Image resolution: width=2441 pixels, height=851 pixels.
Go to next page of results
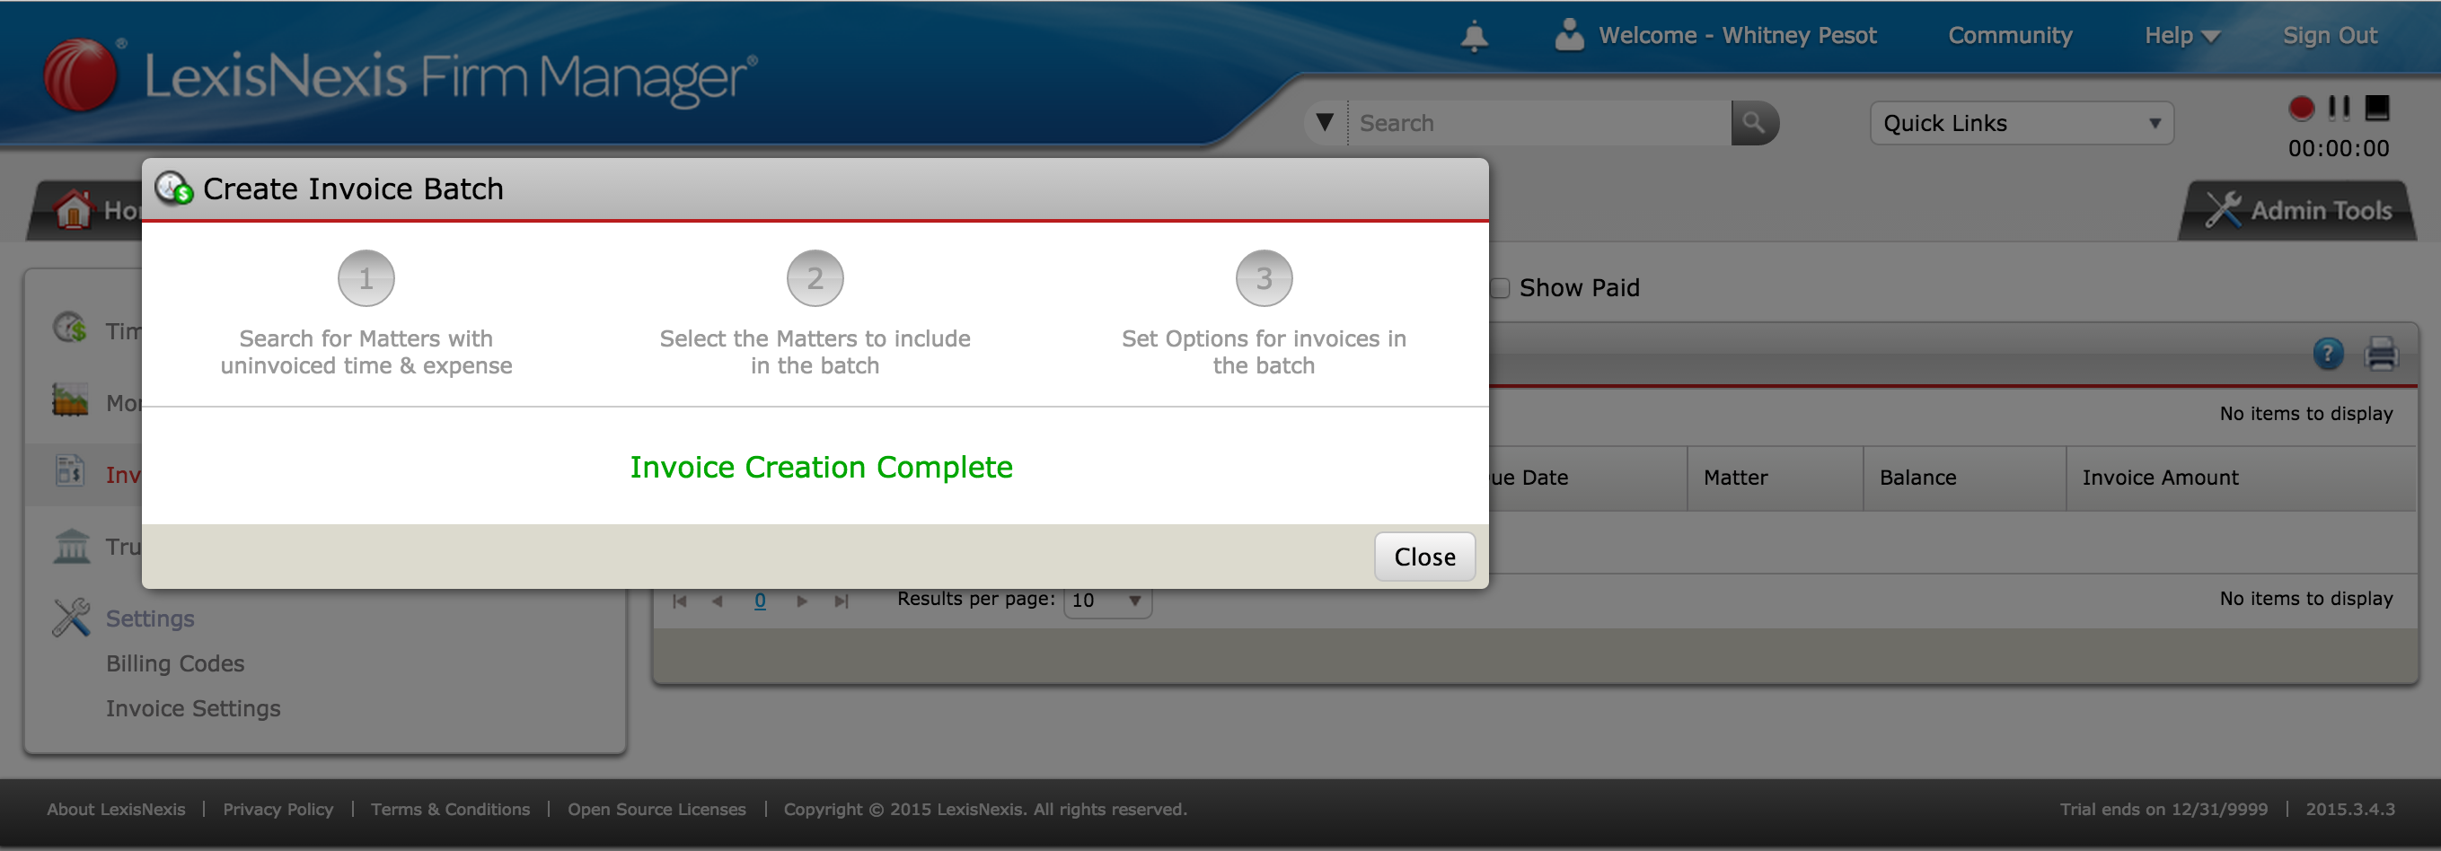click(x=802, y=601)
